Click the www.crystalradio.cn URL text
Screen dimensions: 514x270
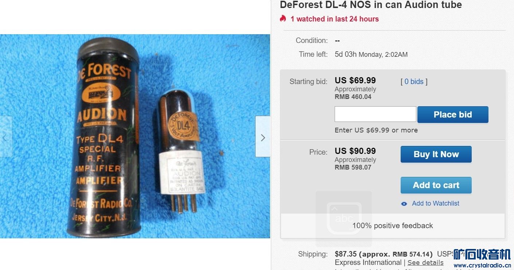482,266
